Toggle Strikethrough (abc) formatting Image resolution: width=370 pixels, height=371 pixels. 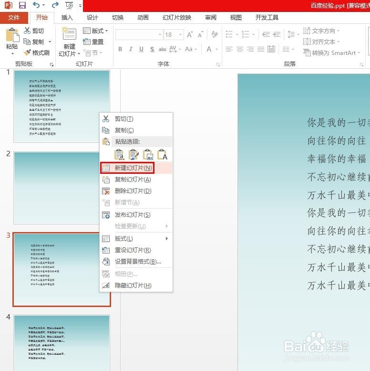coord(162,49)
